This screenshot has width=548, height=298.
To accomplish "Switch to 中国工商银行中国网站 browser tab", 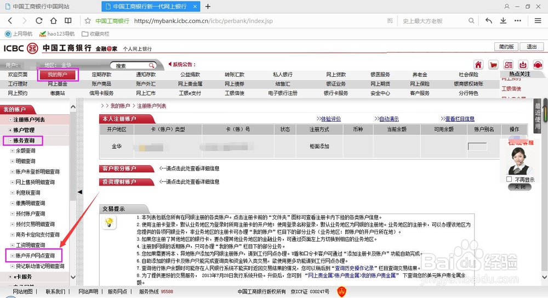I will point(41,6).
